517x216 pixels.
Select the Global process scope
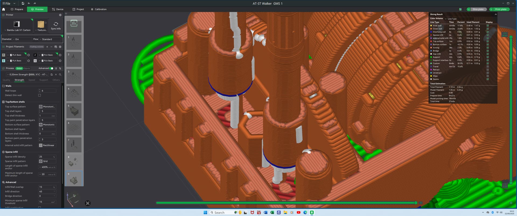(19, 69)
